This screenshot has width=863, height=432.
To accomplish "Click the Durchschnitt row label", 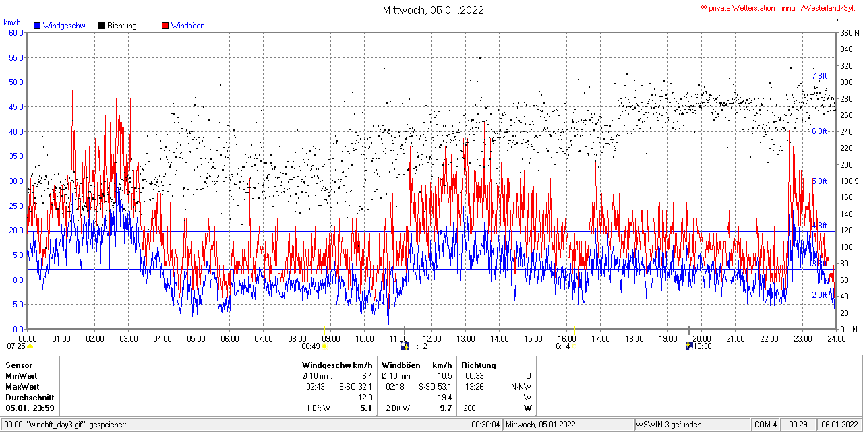I will (30, 398).
